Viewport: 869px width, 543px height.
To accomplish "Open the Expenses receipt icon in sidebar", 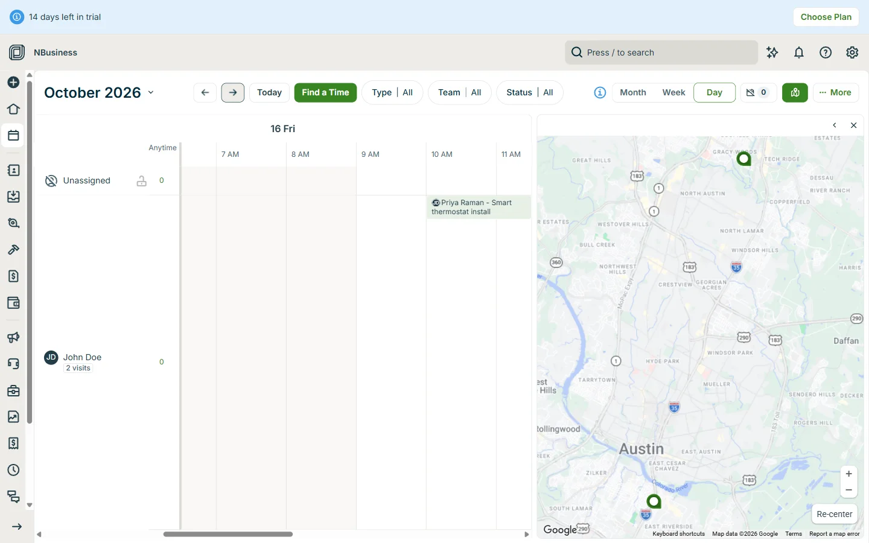I will (13, 443).
